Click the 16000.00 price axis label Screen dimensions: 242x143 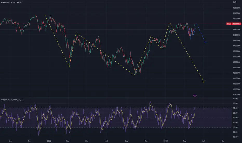point(237,18)
